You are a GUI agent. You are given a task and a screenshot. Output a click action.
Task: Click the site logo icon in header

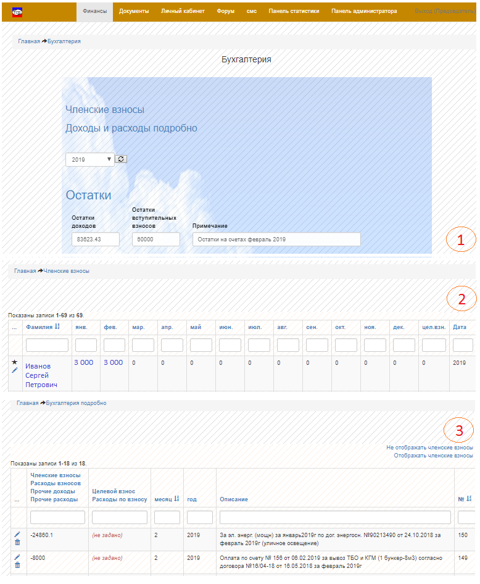pos(17,12)
